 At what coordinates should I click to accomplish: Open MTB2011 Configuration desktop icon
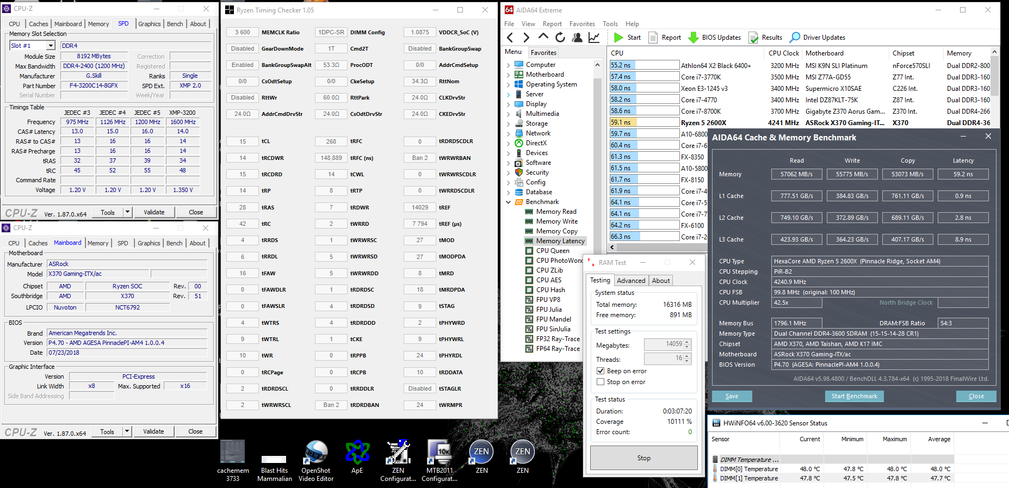click(x=439, y=460)
